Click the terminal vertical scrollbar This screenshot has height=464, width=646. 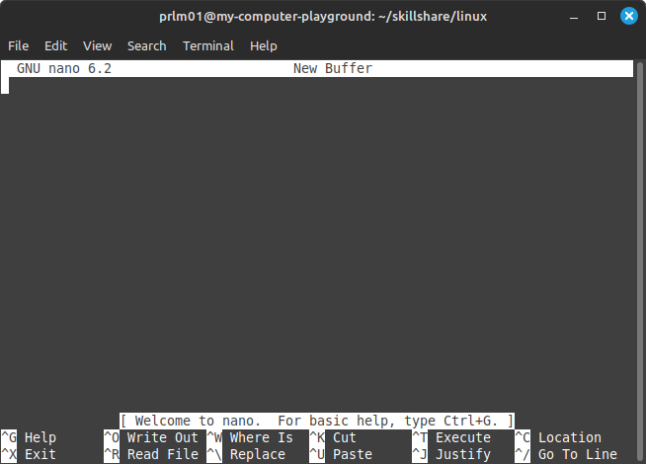tap(640, 261)
